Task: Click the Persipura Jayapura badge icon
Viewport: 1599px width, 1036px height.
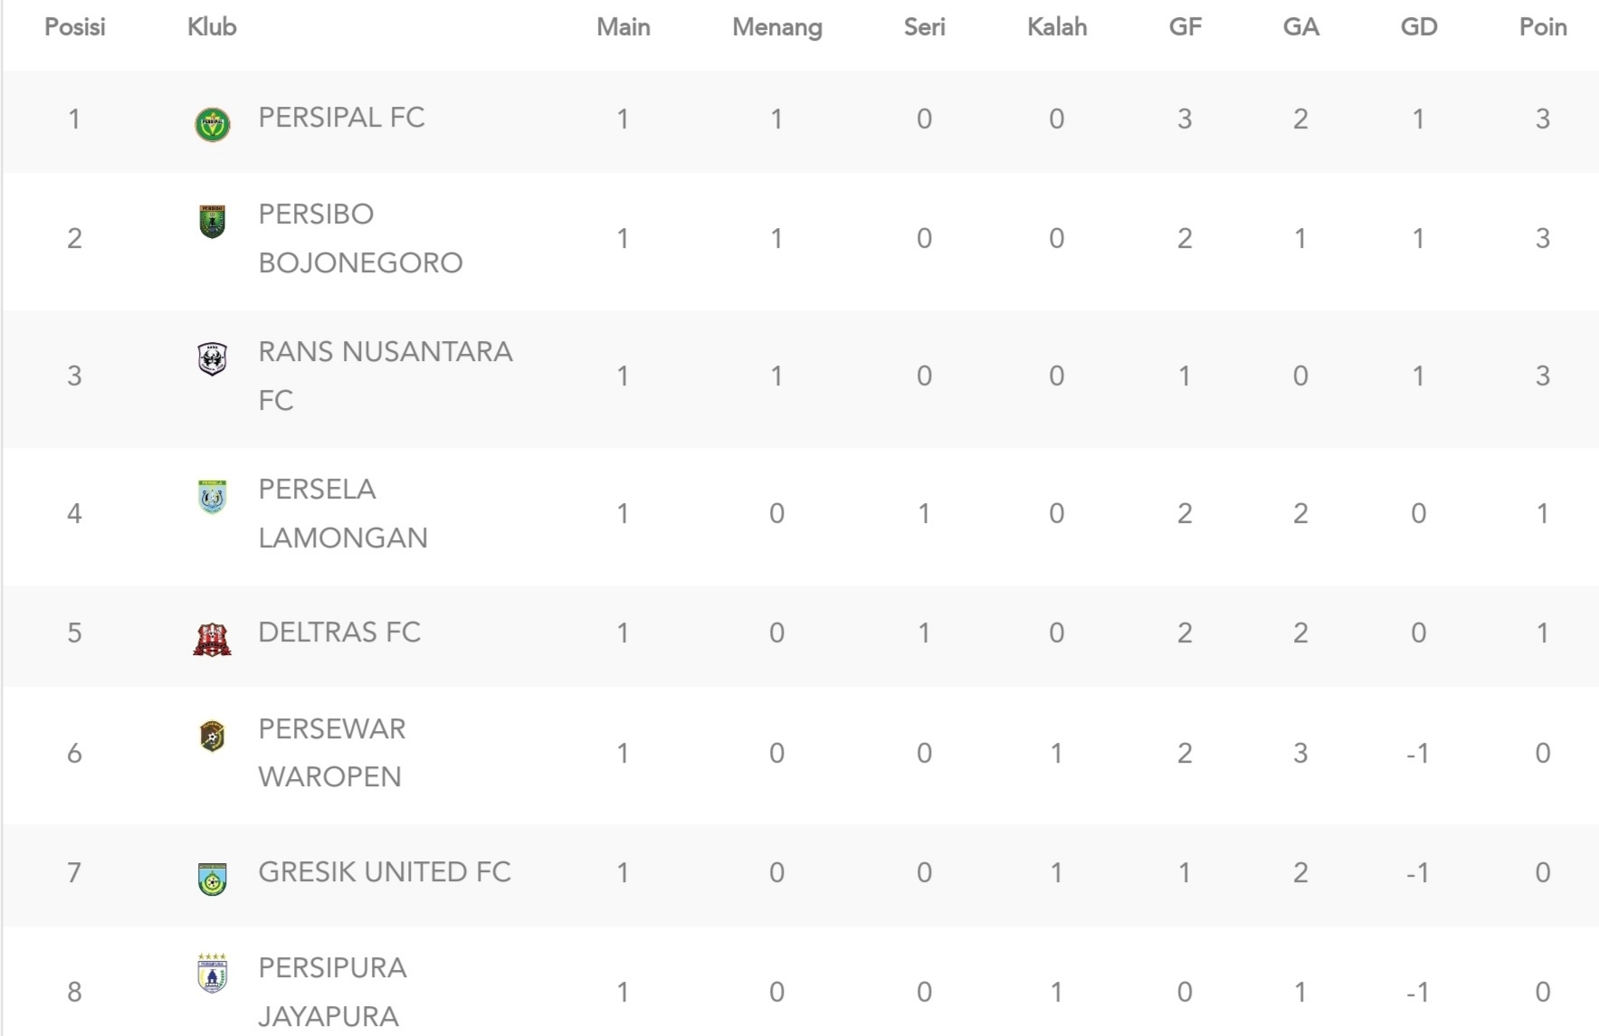Action: click(x=212, y=974)
